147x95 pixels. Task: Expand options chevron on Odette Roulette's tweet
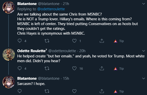(143, 51)
